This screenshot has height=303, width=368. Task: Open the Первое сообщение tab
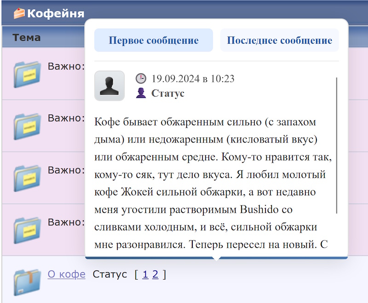tap(154, 40)
